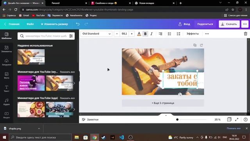The image size is (250, 141).
Task: Change text alignment in the toolbar
Action: coord(161,34)
